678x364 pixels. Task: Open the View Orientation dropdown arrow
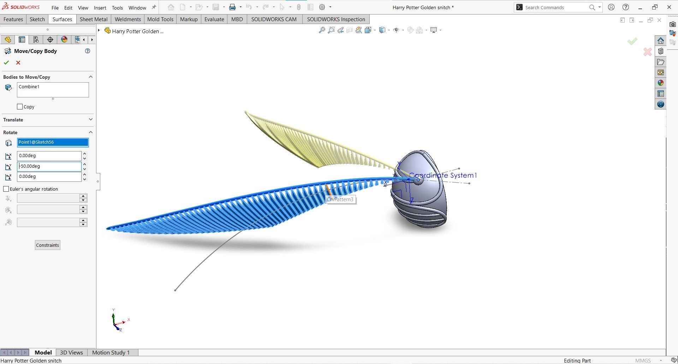point(375,30)
